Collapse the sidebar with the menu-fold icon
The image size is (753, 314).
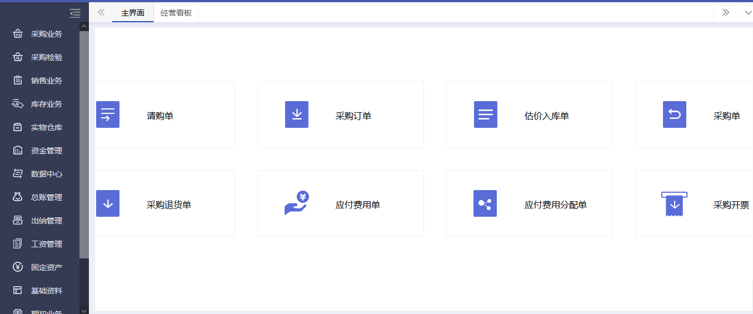[75, 13]
